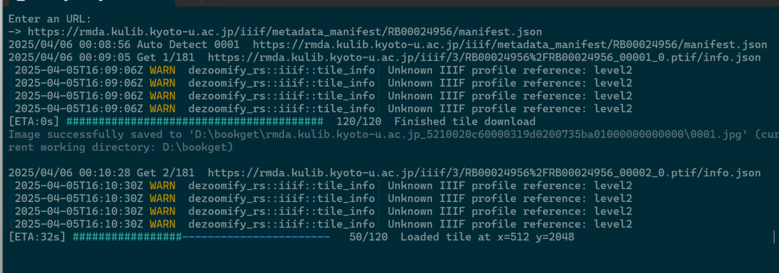779x273 pixels.
Task: Select the terminal tab at top-left
Action: (88, 3)
